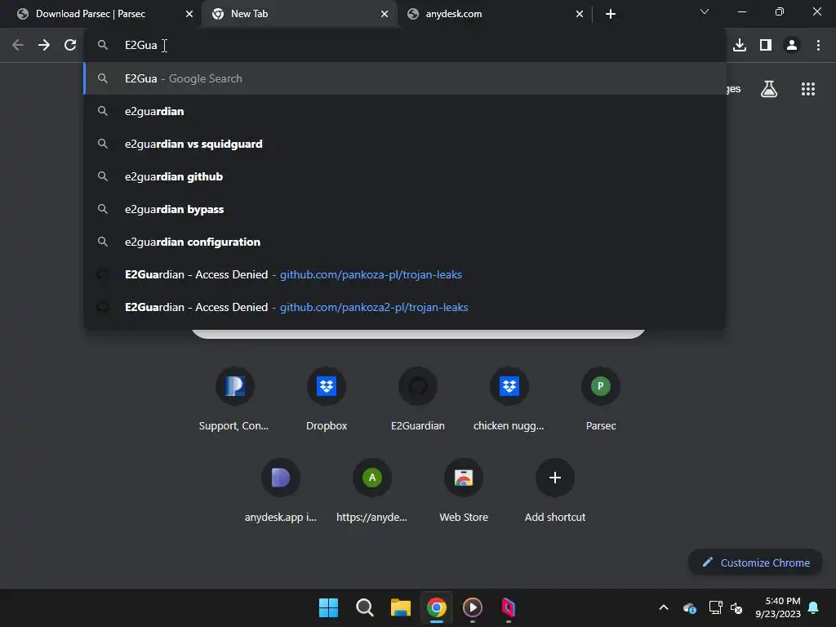Show hidden system tray icons
The height and width of the screenshot is (627, 836).
pyautogui.click(x=664, y=607)
